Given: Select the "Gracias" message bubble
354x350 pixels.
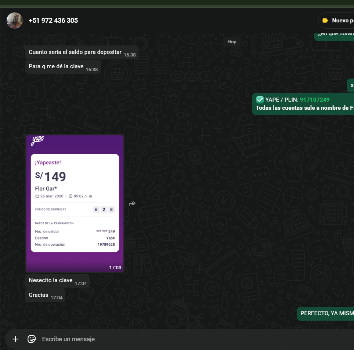Looking at the screenshot, I should [x=39, y=295].
